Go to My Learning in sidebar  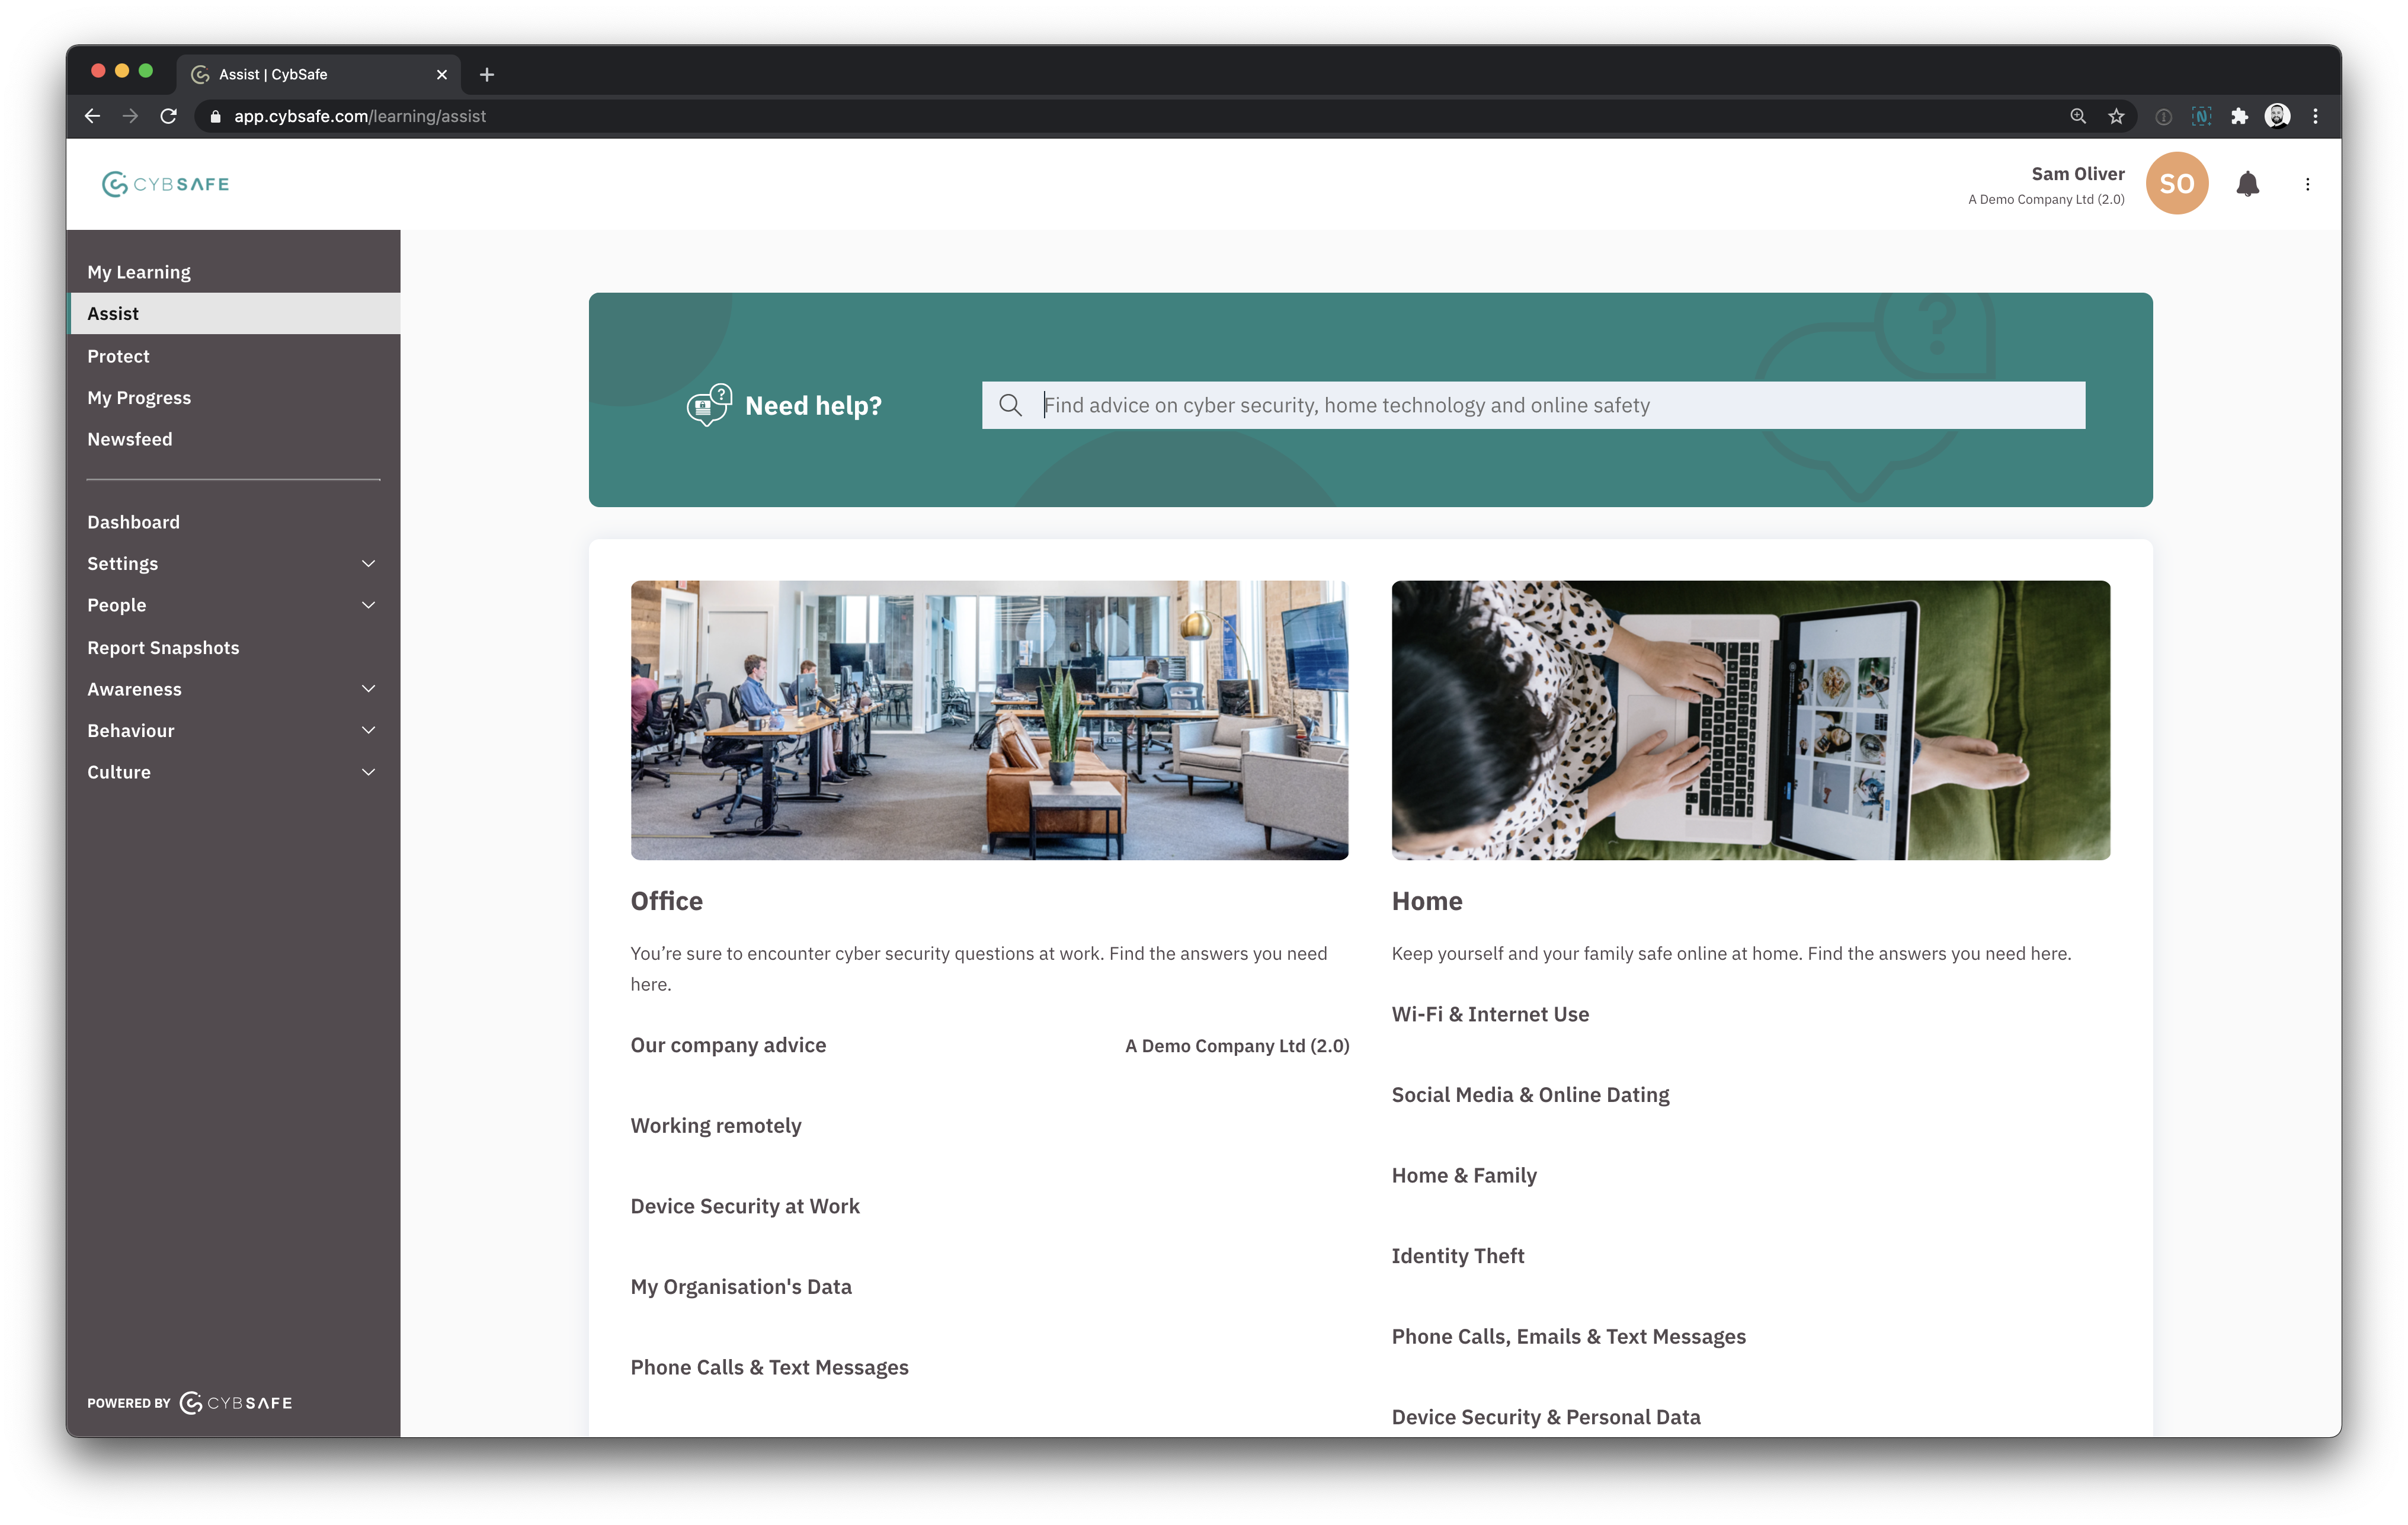point(139,272)
